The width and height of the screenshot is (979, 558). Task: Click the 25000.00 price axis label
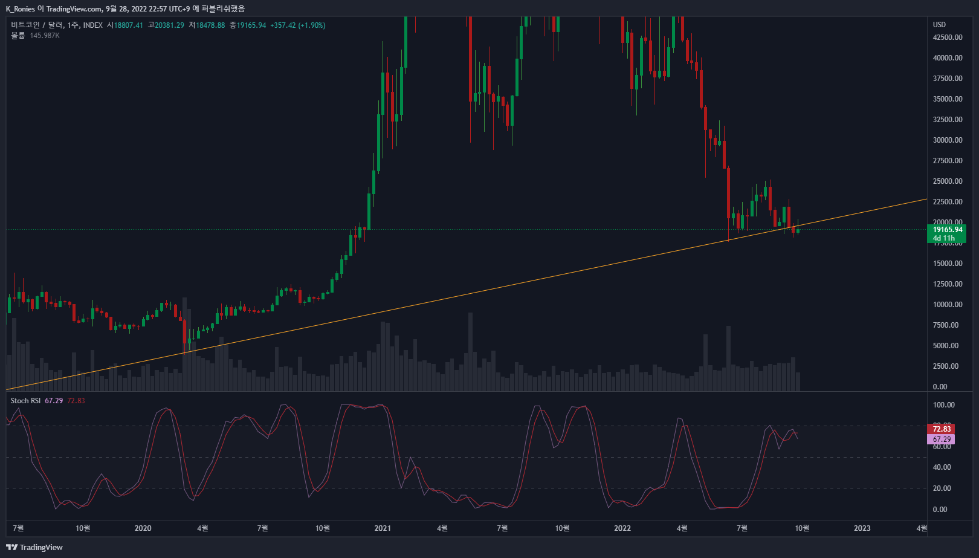[x=948, y=181]
